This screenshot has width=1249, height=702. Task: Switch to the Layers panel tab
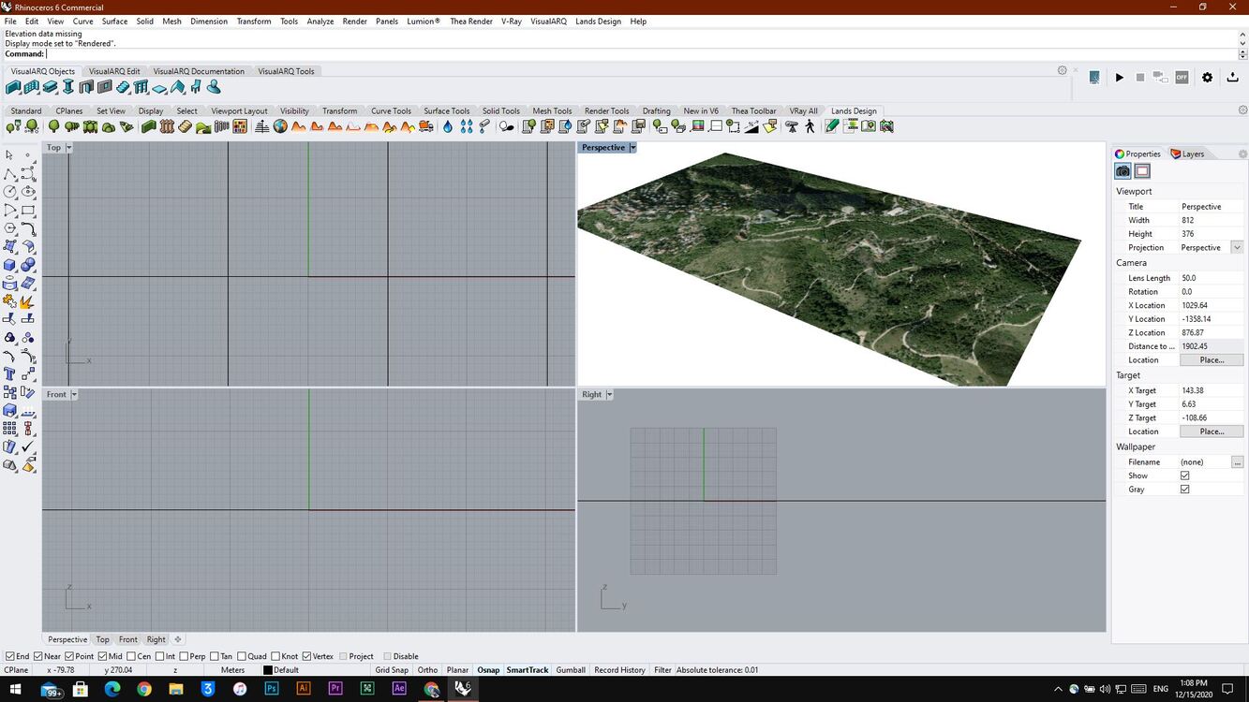[1187, 154]
